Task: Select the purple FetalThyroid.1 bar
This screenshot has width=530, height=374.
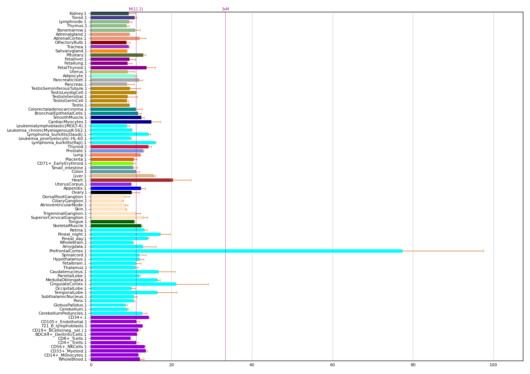Action: (x=118, y=68)
